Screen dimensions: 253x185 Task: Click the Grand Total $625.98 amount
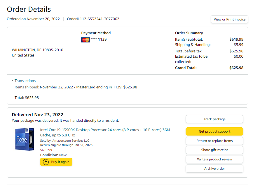coord(236,68)
